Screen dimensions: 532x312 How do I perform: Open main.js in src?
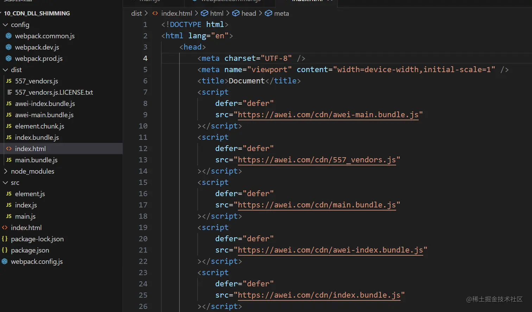25,216
